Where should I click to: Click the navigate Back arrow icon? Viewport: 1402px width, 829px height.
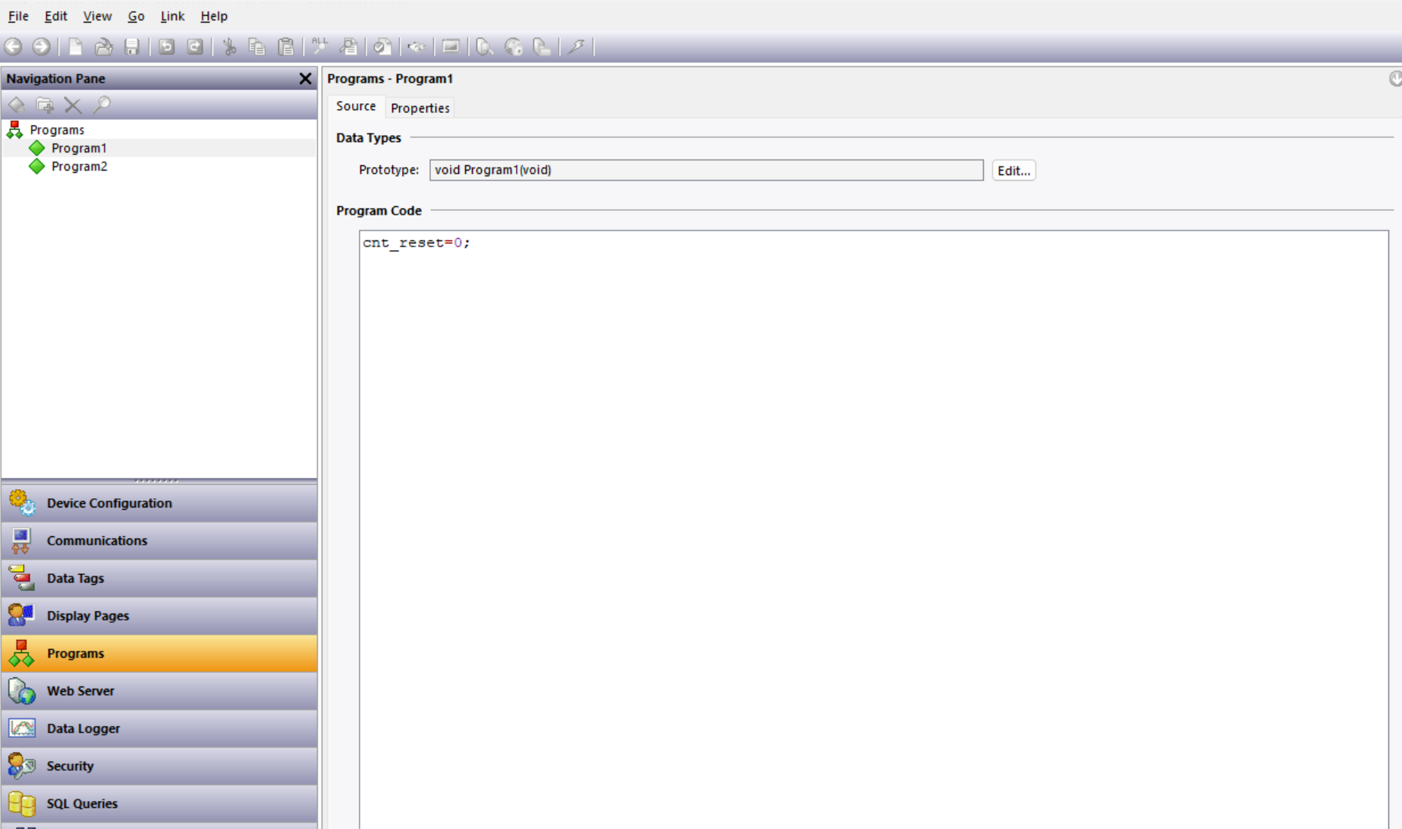click(x=13, y=47)
